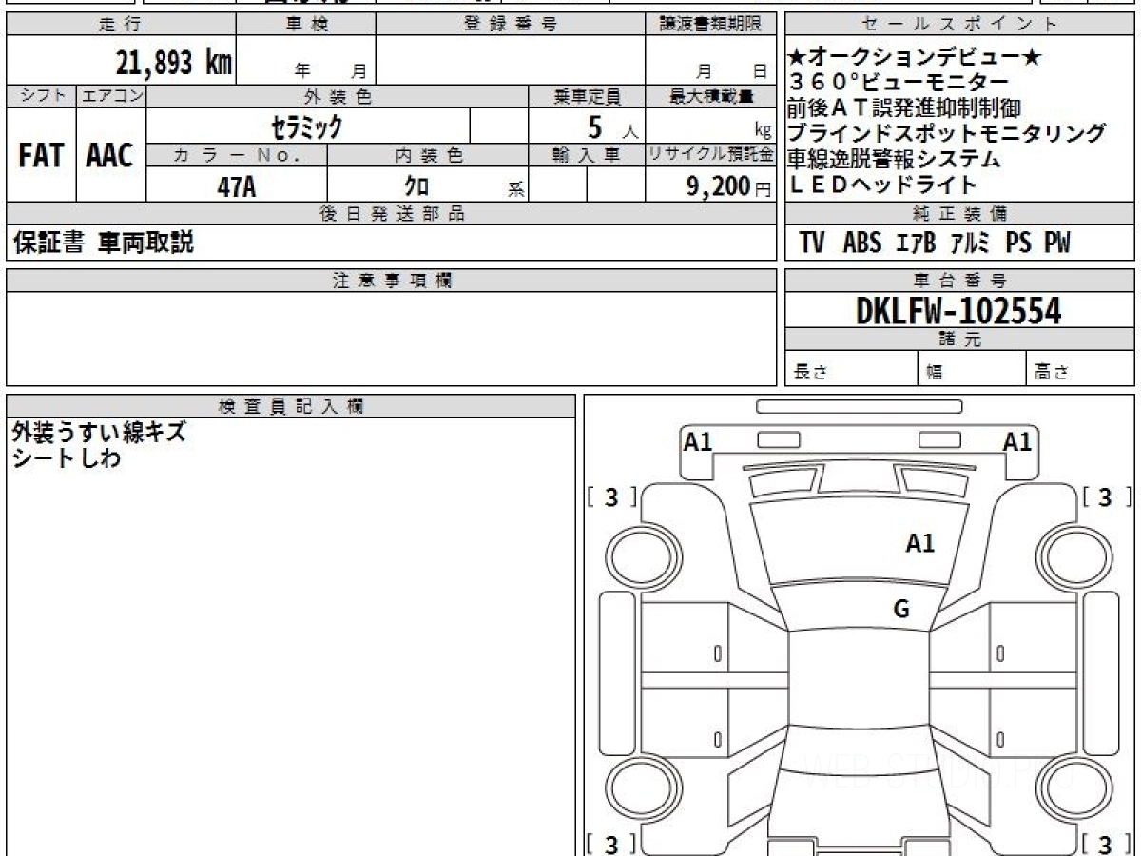Click the chassis number DKLFW-102554
Image resolution: width=1141 pixels, height=856 pixels.
(x=959, y=310)
